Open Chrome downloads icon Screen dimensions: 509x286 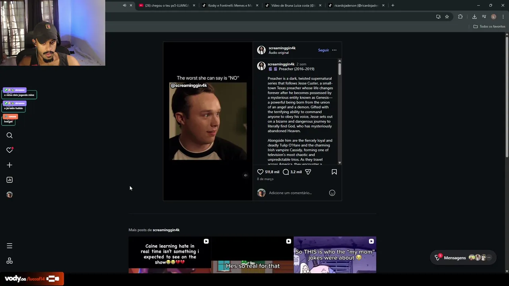[474, 17]
